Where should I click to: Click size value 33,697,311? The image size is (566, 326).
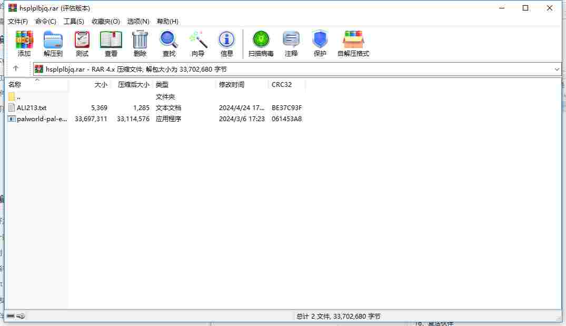pos(91,119)
